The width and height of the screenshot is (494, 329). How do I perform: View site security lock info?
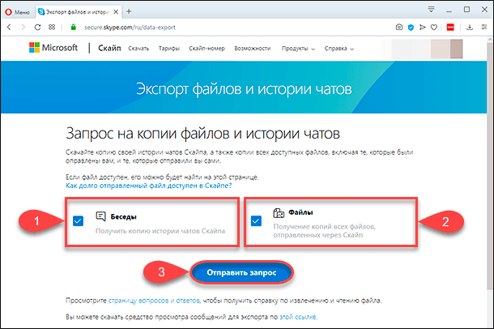(74, 28)
